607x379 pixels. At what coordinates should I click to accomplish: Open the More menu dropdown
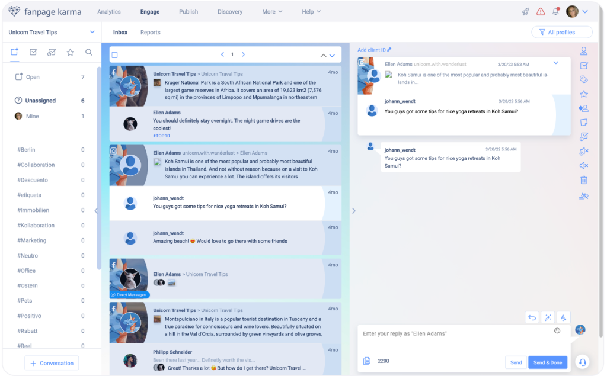(272, 12)
